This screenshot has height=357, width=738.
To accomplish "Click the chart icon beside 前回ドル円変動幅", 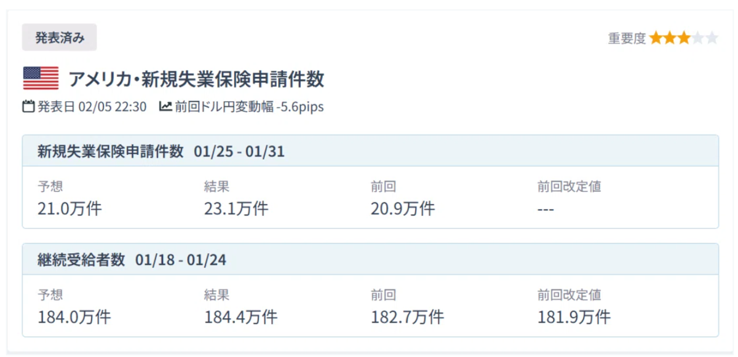I will pyautogui.click(x=165, y=106).
